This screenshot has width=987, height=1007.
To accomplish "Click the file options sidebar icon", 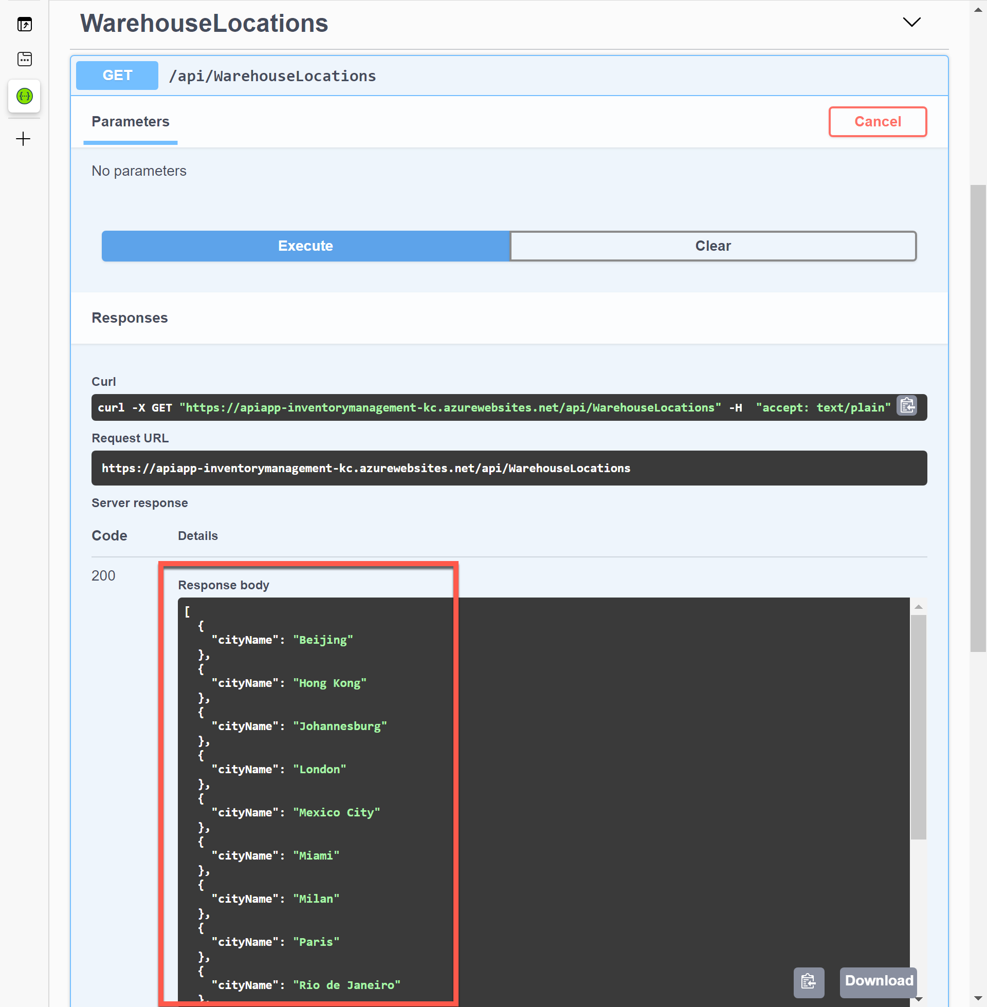I will [x=24, y=59].
